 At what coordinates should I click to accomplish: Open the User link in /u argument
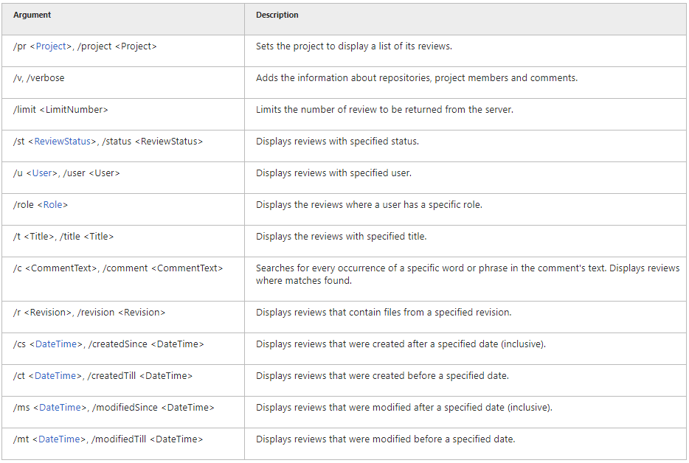click(42, 173)
